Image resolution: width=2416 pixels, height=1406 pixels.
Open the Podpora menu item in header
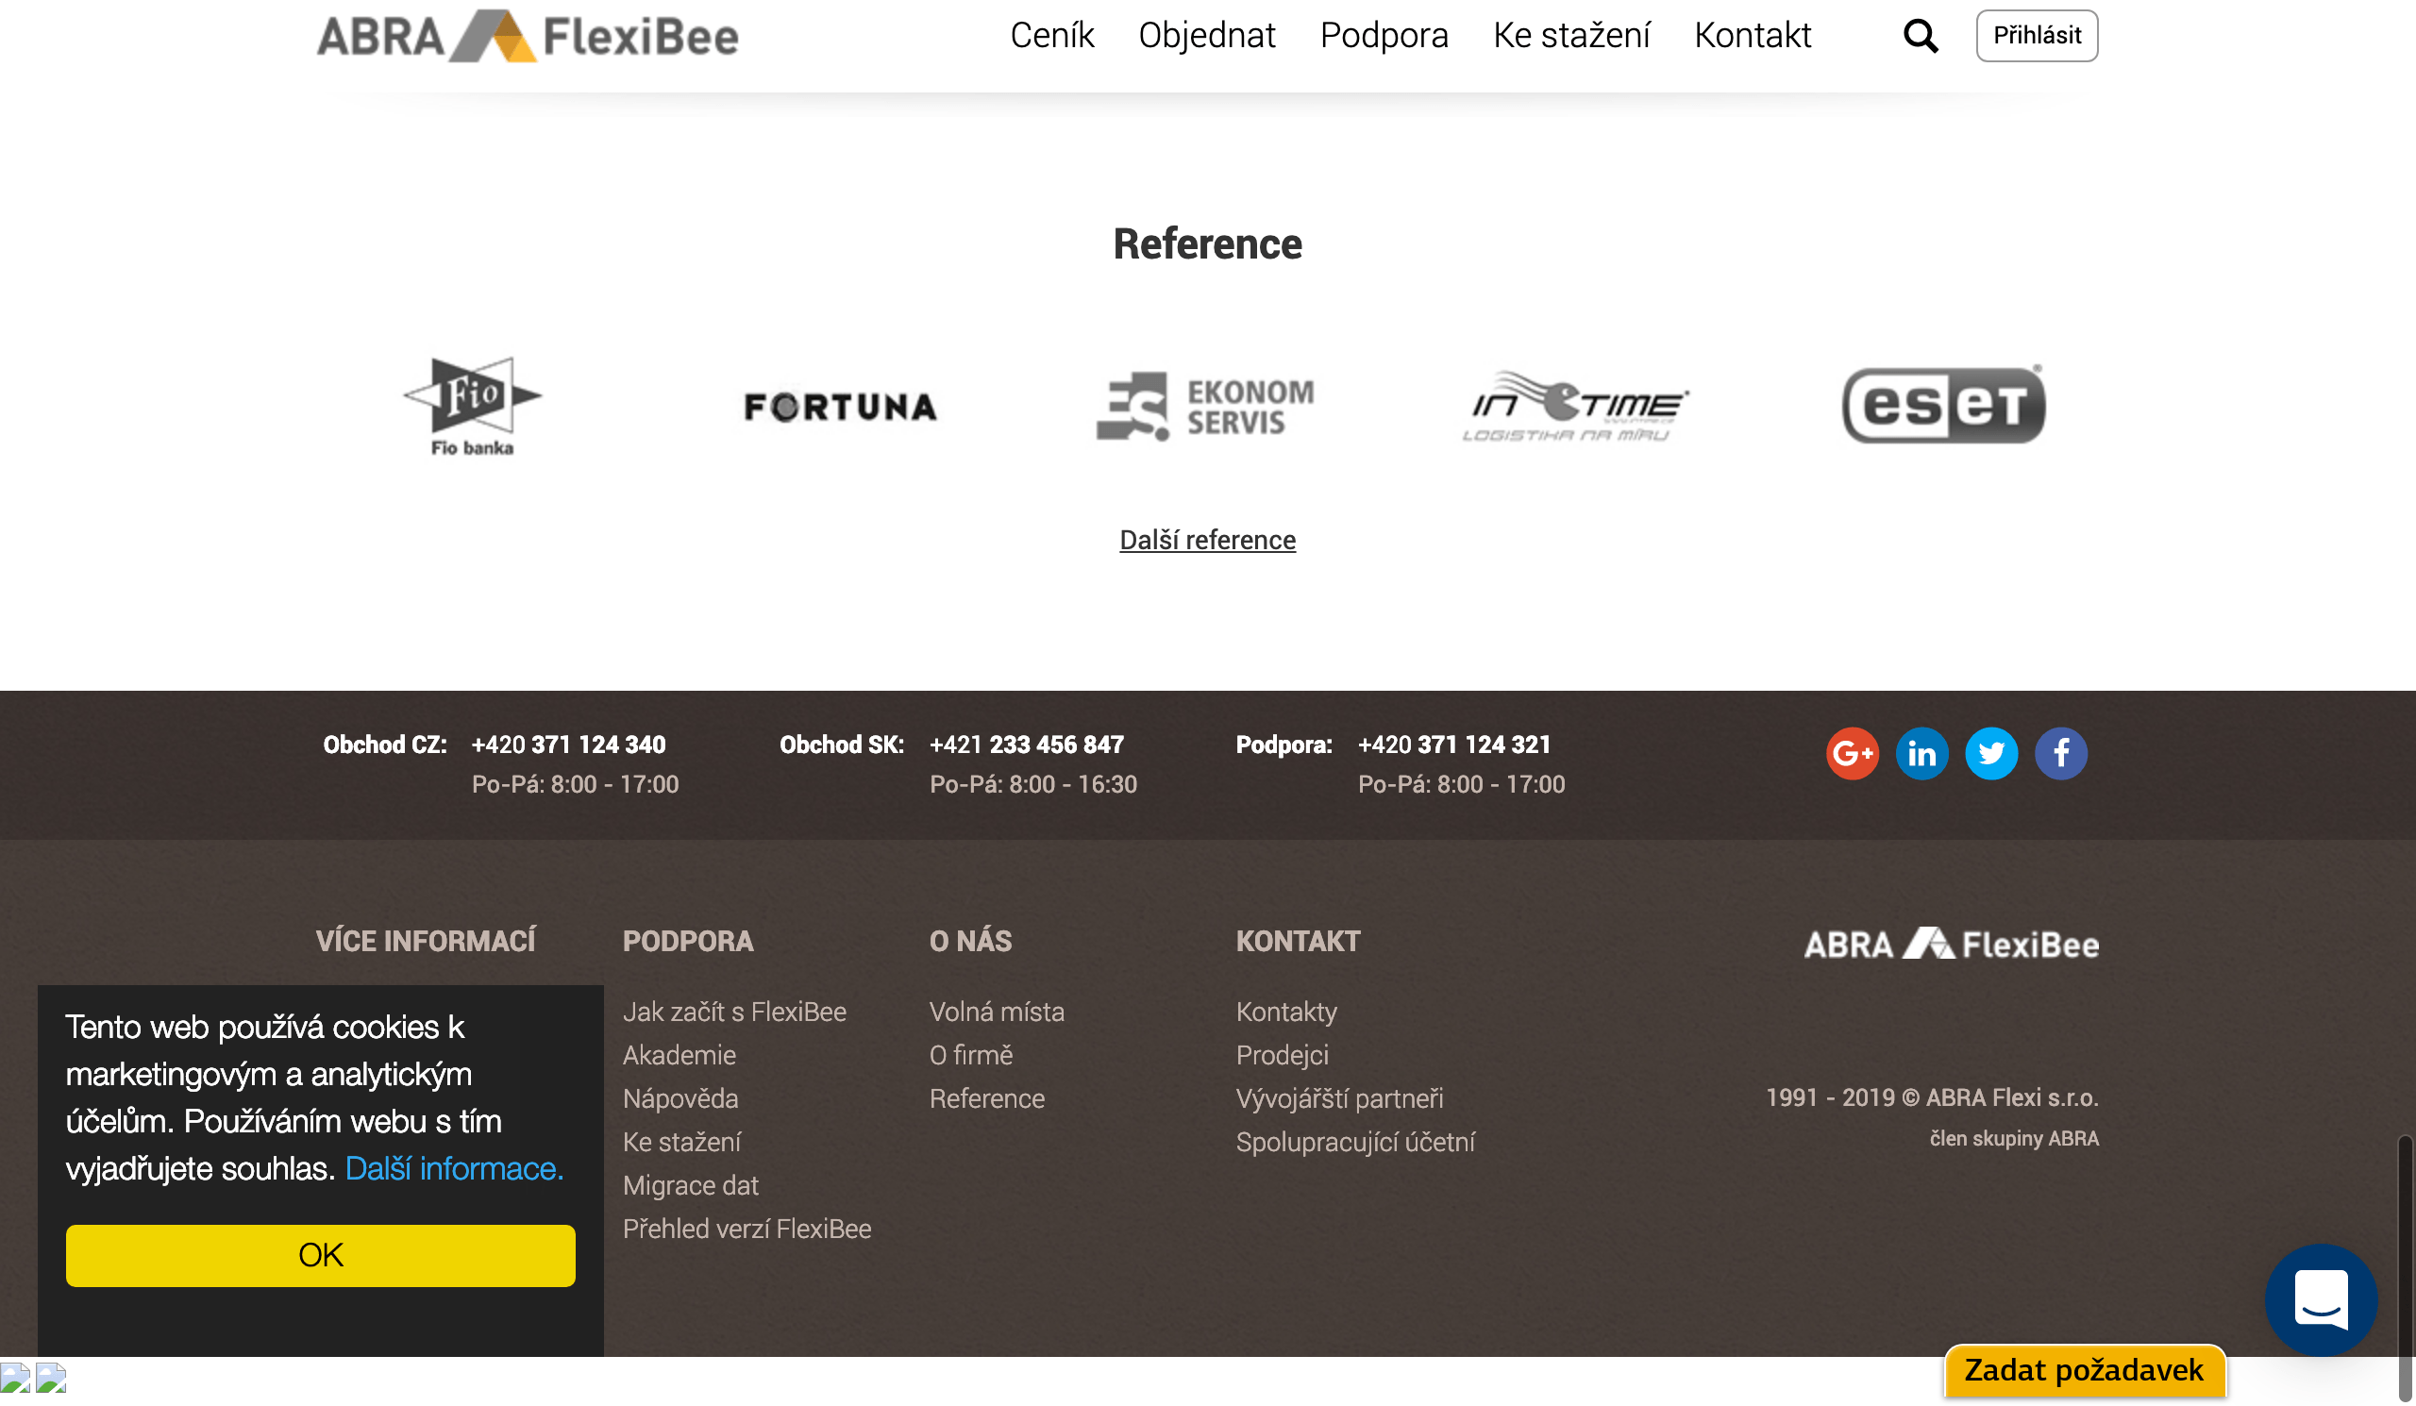tap(1384, 36)
